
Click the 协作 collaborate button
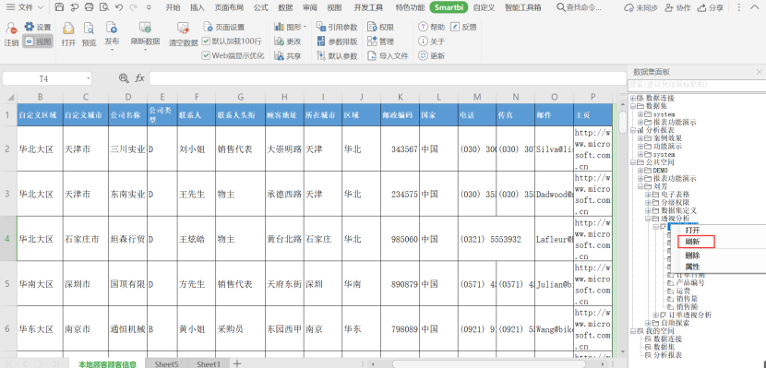tap(678, 7)
